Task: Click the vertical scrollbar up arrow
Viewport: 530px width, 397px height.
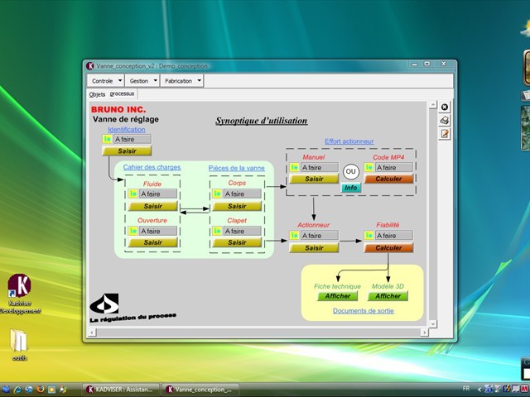Action: coord(433,105)
